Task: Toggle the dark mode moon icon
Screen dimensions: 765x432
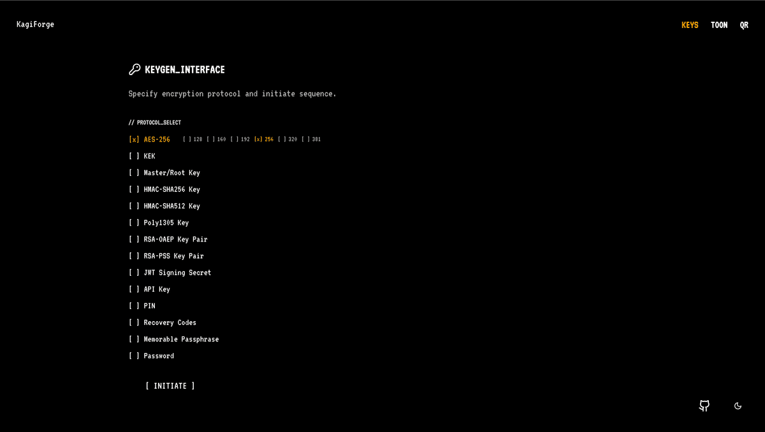Action: point(738,406)
